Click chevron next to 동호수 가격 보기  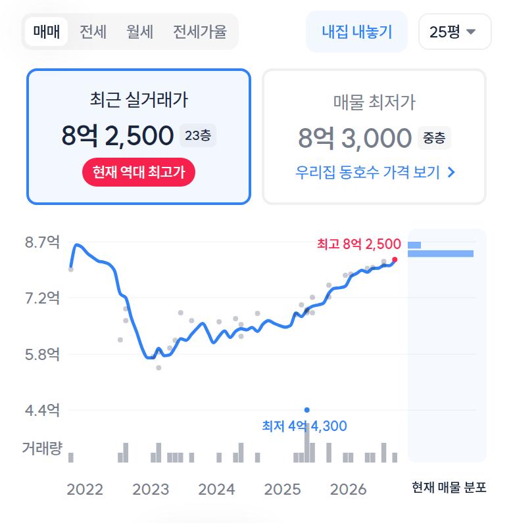(x=451, y=172)
